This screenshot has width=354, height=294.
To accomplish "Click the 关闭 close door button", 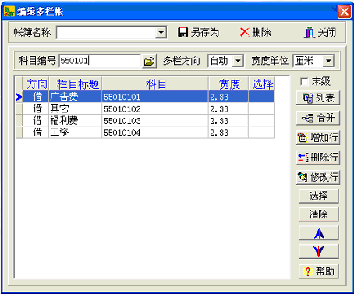I will coord(320,33).
